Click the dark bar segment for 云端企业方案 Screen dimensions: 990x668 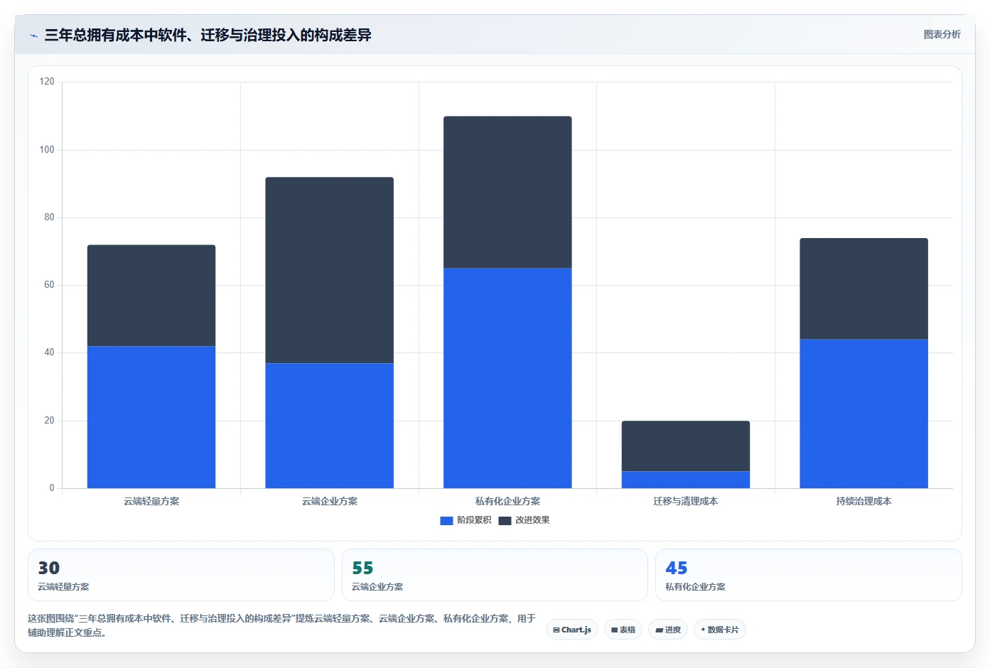point(330,270)
